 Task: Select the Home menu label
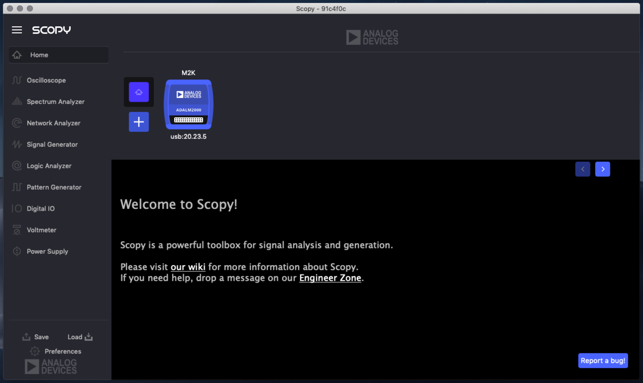tap(39, 55)
